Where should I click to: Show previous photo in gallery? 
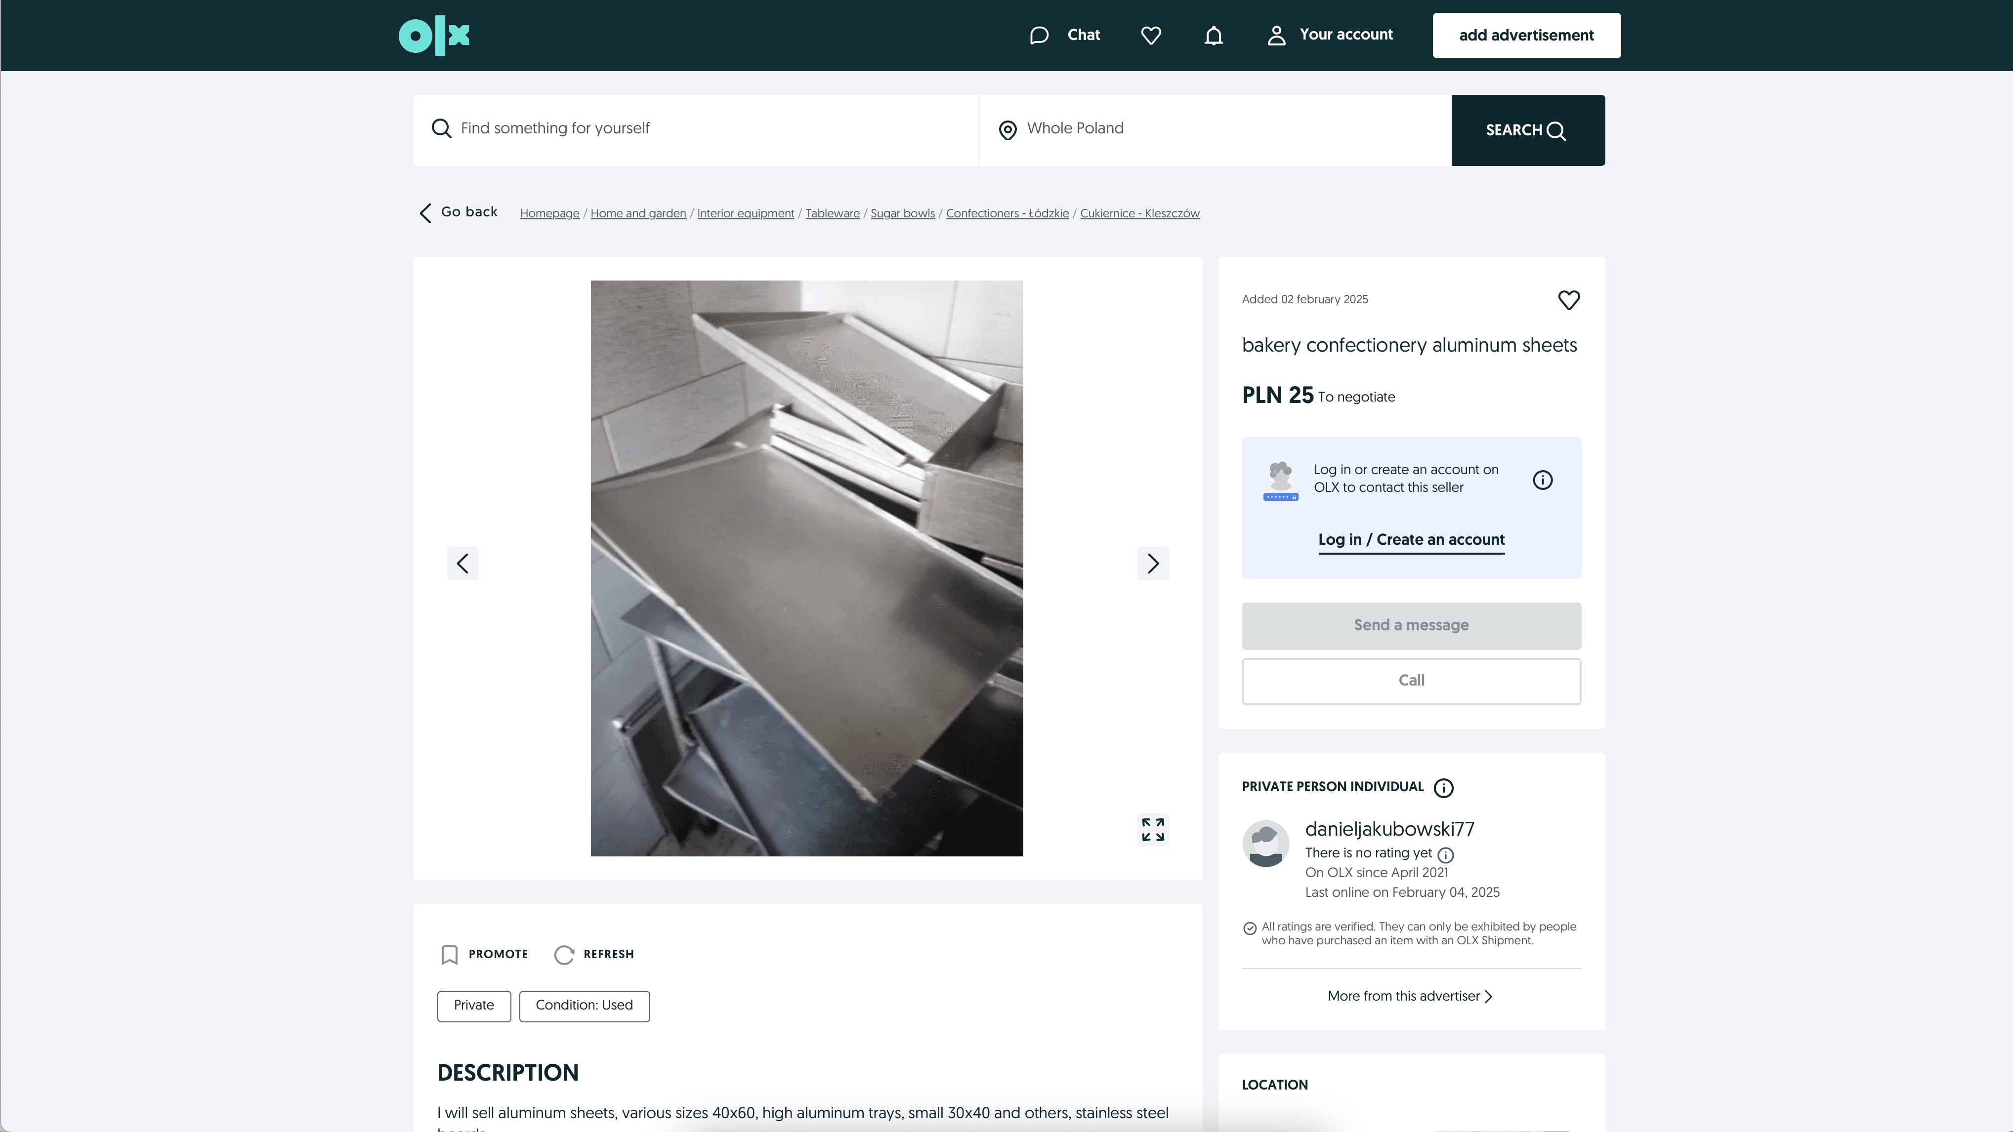(462, 563)
